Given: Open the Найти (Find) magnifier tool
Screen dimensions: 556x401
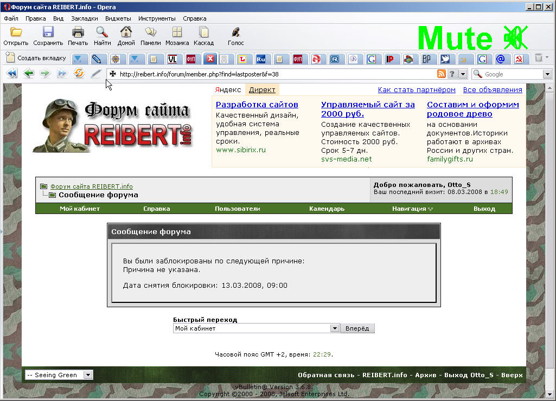Looking at the screenshot, I should tap(102, 33).
